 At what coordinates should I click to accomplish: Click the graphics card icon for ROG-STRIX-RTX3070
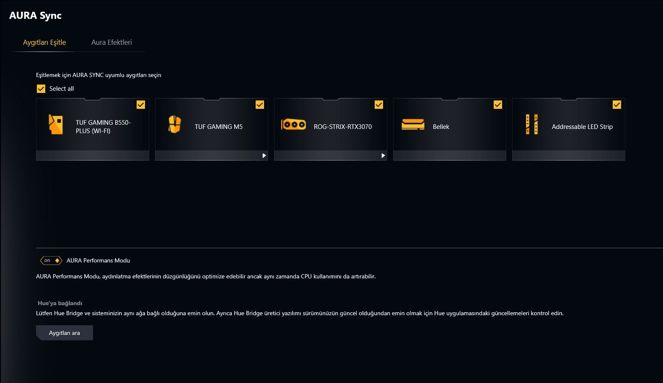click(x=293, y=124)
